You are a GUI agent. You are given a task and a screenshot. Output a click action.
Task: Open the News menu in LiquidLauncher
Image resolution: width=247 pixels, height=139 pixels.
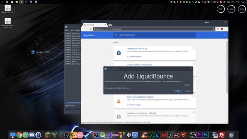tap(67, 31)
